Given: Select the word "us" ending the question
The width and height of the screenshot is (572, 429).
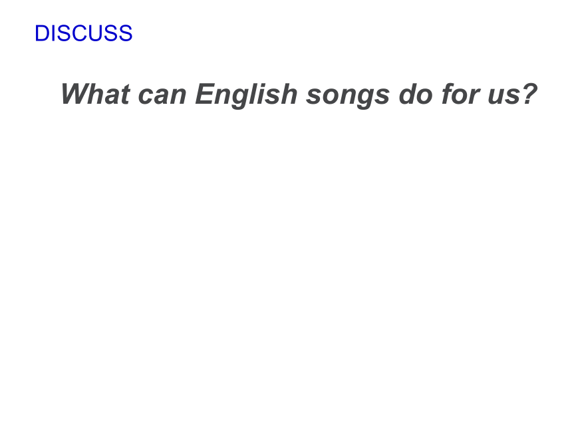Looking at the screenshot, I should 503,97.
